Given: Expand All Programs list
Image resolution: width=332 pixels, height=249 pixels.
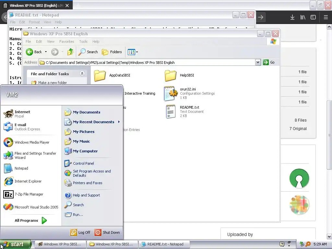Looking at the screenshot, I should click(x=31, y=220).
